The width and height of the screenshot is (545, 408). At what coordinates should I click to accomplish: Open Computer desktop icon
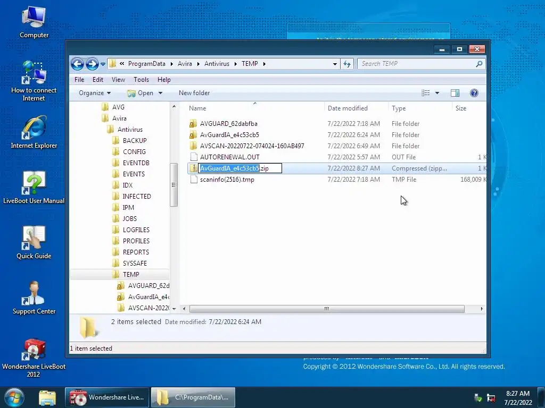point(34,22)
